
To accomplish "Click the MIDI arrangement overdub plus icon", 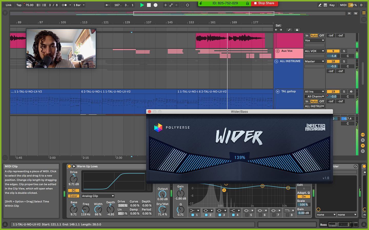I will point(166,5).
